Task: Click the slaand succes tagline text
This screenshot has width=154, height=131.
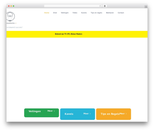Action: [x=14, y=27]
